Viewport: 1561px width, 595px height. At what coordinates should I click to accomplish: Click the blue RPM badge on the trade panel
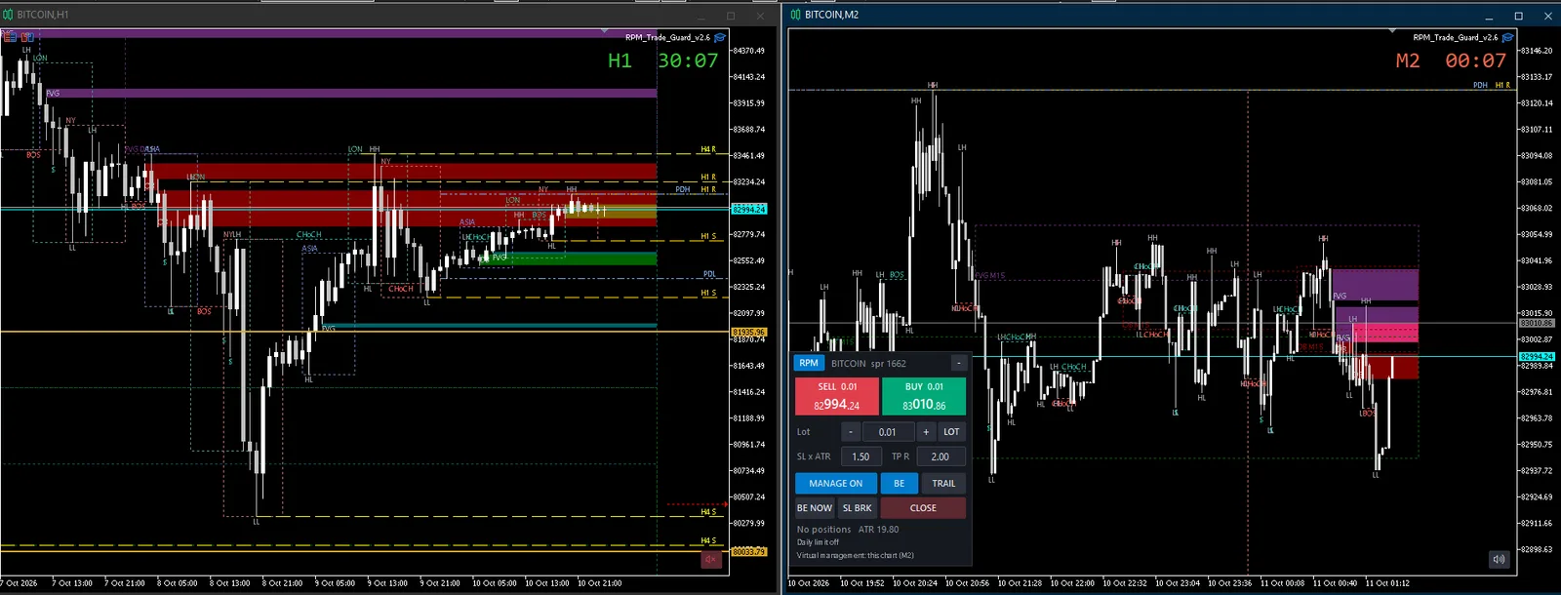[x=809, y=363]
